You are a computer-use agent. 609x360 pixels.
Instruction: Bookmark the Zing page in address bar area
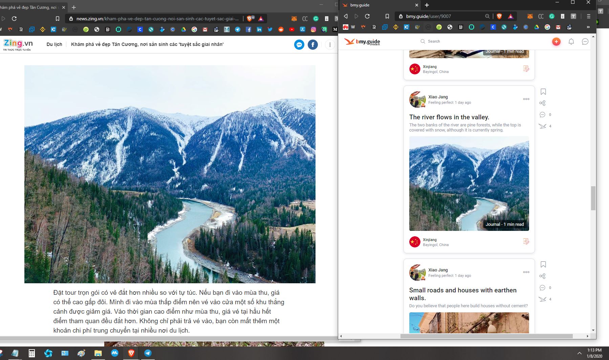(x=58, y=19)
